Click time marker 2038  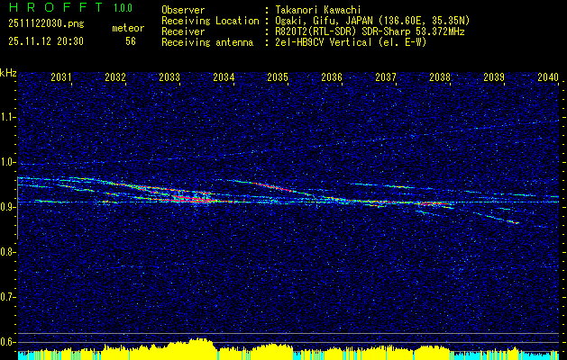[440, 77]
